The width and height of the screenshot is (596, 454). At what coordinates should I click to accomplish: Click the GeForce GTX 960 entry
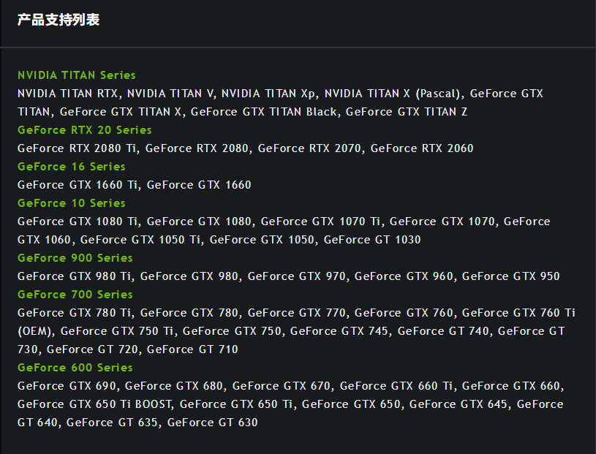(404, 276)
